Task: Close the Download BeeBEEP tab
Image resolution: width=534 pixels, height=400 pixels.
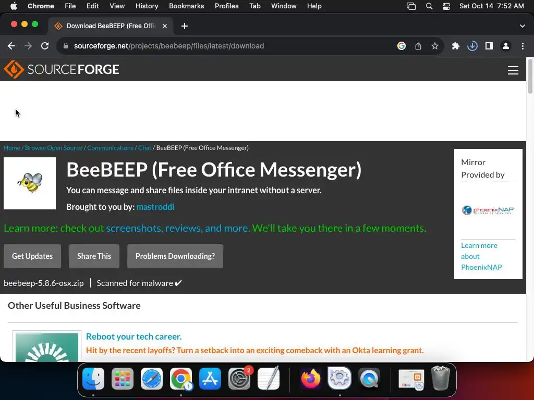Action: [165, 26]
